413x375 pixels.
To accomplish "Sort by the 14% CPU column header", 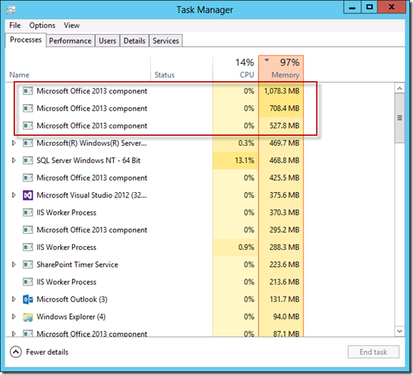I will [x=235, y=69].
